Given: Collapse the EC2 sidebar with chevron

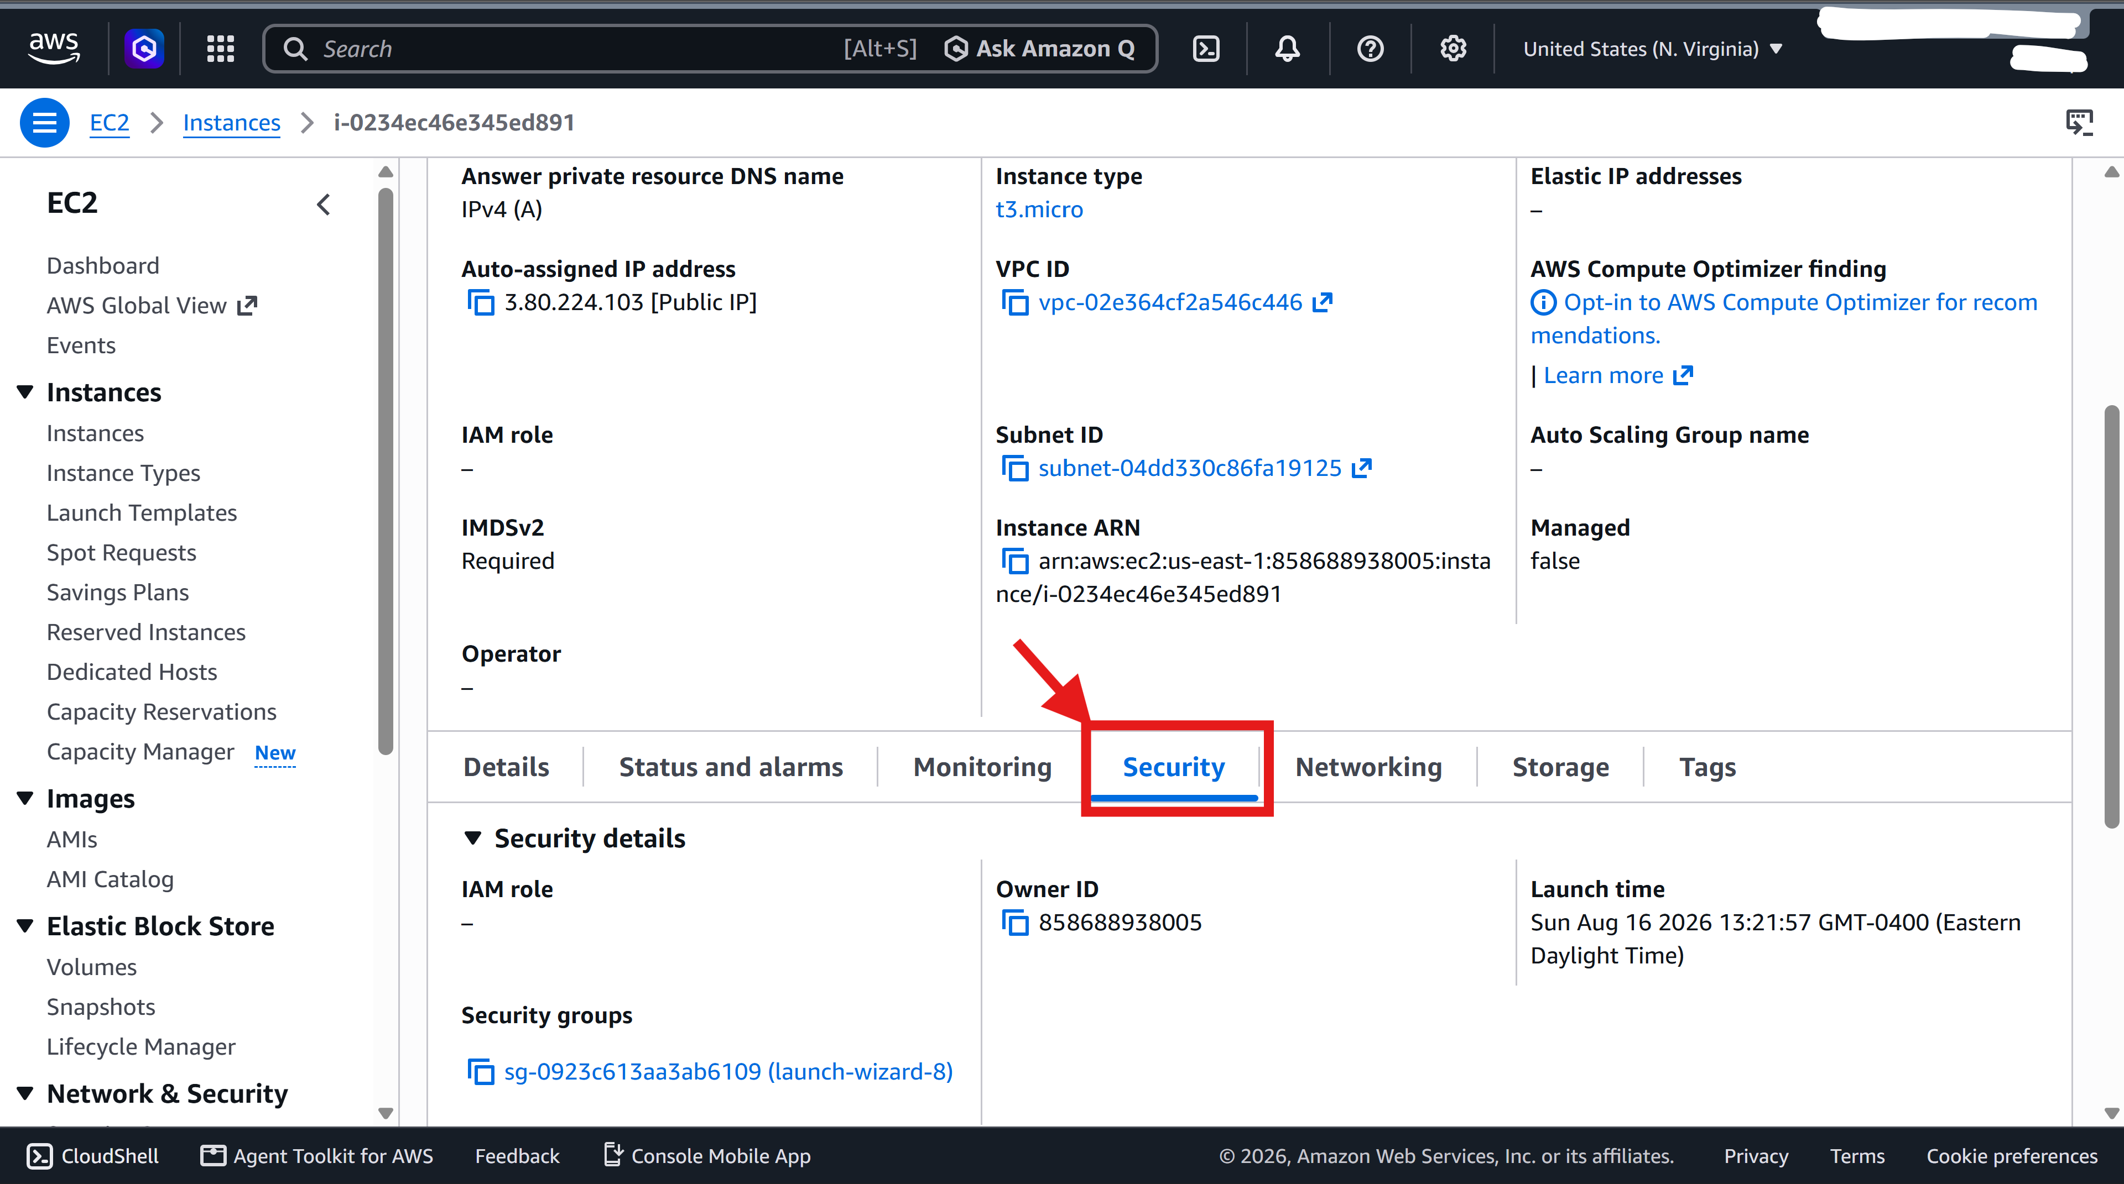Looking at the screenshot, I should point(323,205).
